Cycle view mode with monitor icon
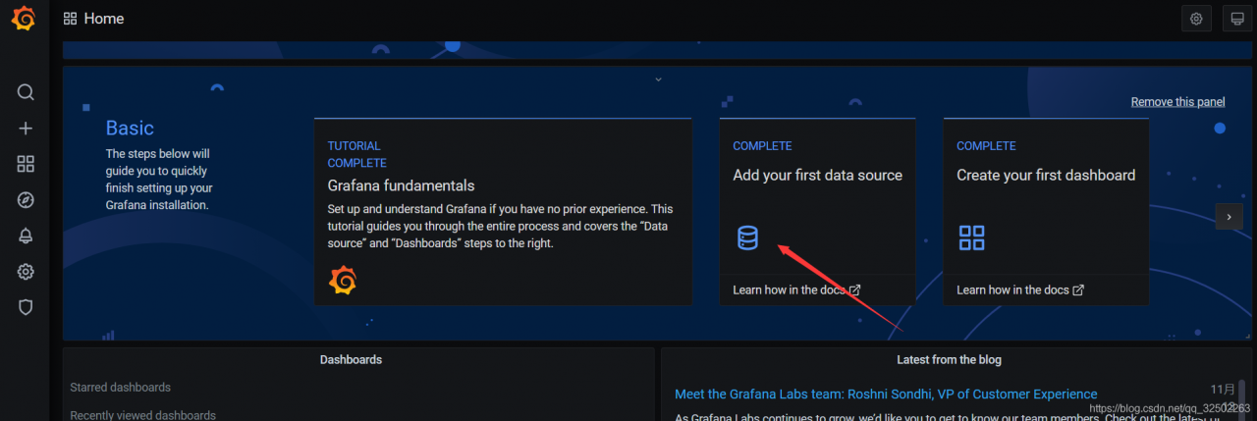This screenshot has width=1257, height=421. [x=1236, y=19]
